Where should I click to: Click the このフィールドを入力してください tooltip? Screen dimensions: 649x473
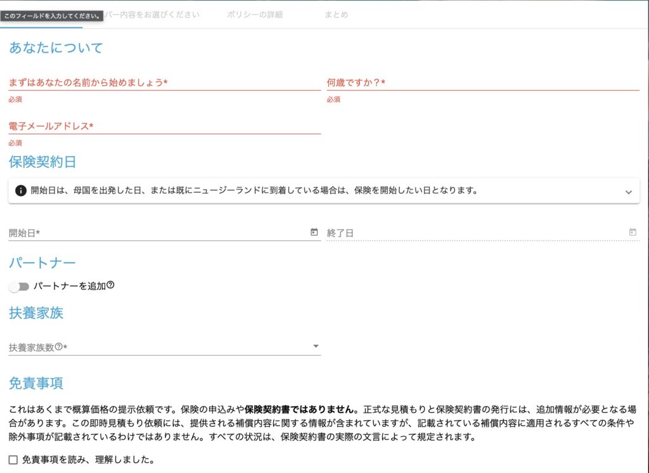click(52, 16)
